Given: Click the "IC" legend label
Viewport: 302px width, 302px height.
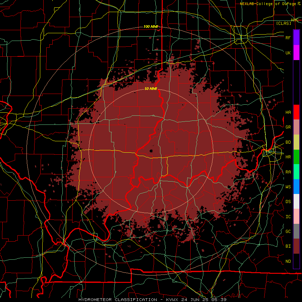Looking at the screenshot, I should tap(288, 217).
